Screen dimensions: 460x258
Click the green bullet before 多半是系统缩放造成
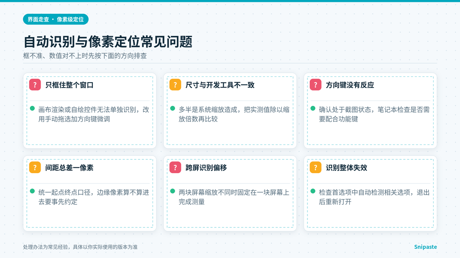(172, 109)
